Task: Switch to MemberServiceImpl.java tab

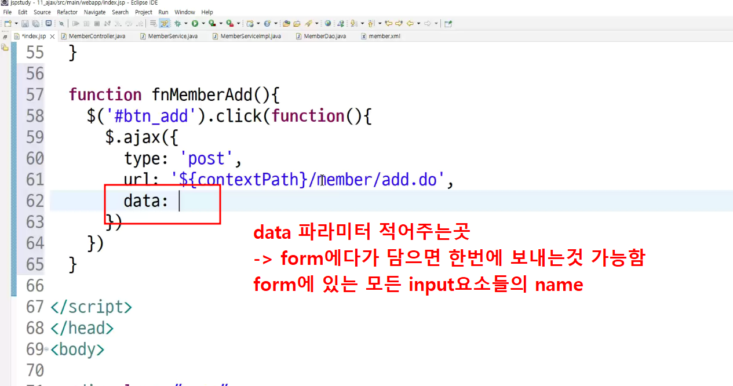Action: point(247,36)
